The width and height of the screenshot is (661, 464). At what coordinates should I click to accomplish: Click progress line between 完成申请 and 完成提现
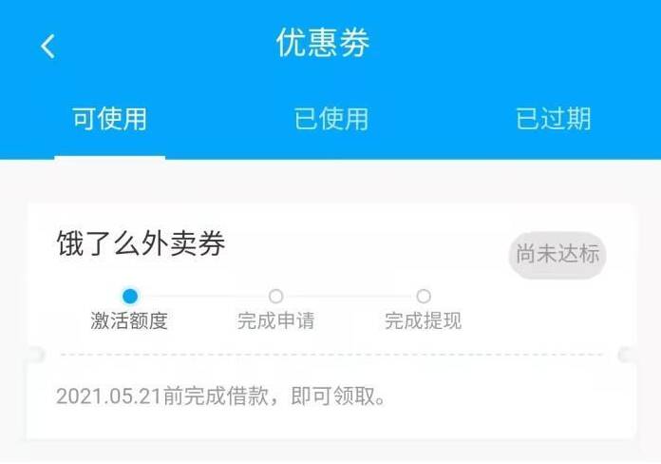(x=349, y=296)
